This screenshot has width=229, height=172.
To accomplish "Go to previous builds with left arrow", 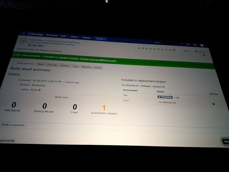I will 135,48.
